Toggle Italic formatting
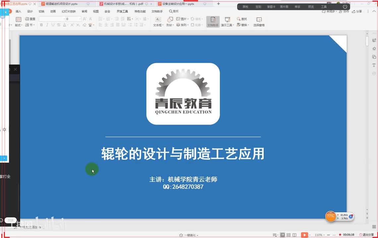Screen dimensions: 378x238 [47, 25]
